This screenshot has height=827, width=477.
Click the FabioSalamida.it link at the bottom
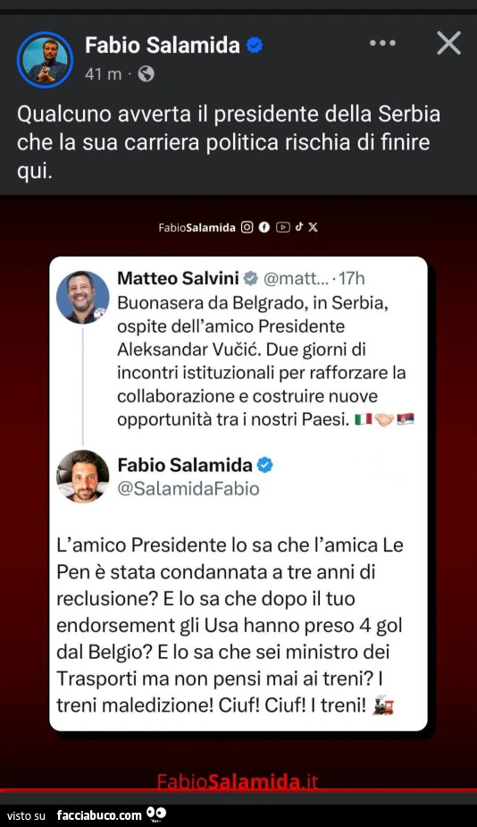(x=238, y=781)
